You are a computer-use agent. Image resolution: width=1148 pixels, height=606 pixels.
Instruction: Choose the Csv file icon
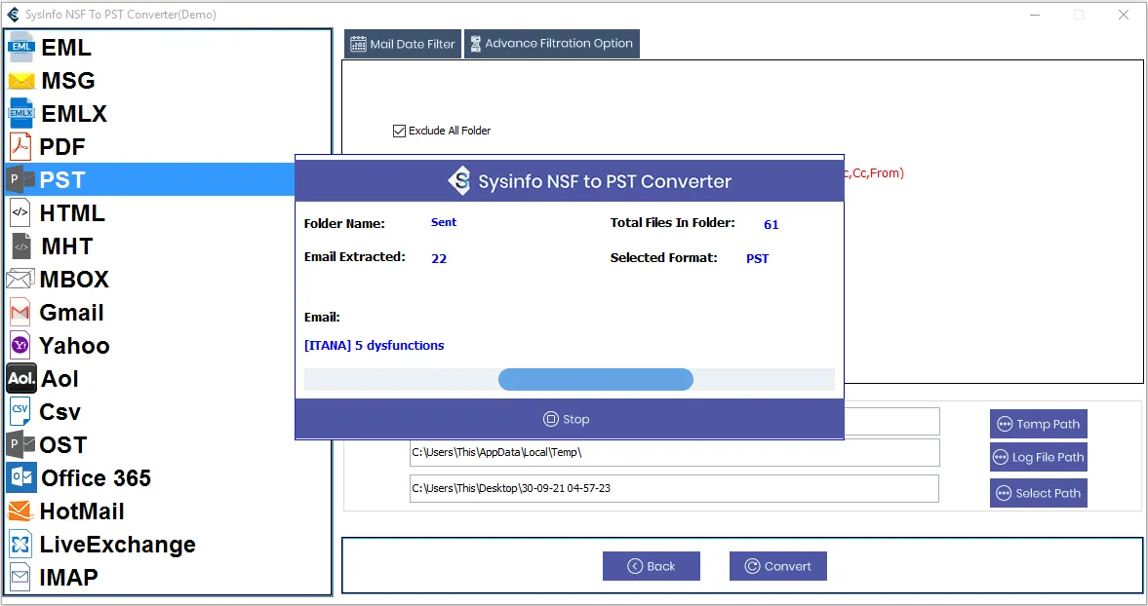(20, 412)
